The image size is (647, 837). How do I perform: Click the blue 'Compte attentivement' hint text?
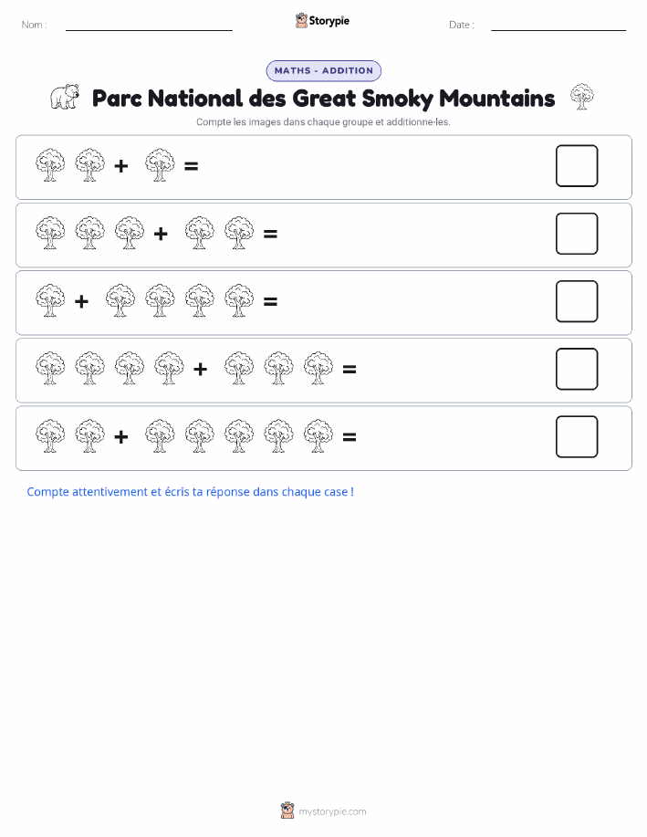tap(191, 492)
